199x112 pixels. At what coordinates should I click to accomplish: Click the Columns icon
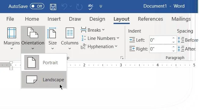(x=70, y=33)
